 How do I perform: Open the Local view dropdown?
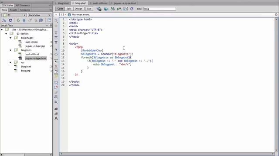(x=40, y=15)
